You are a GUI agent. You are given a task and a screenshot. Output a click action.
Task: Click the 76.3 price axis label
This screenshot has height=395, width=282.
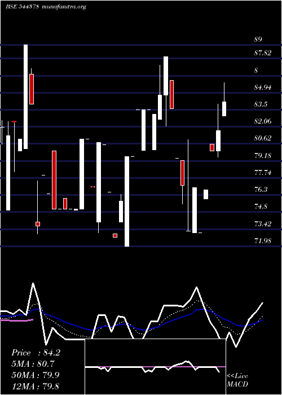click(x=261, y=190)
